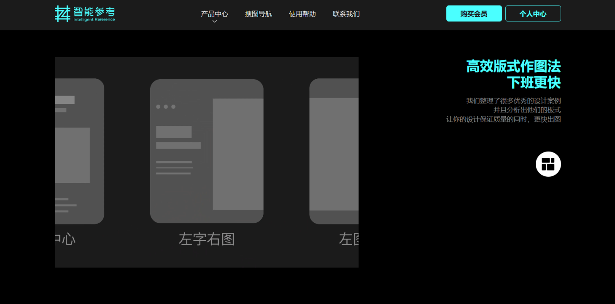Click the 智能参考 logo text

pyautogui.click(x=94, y=11)
